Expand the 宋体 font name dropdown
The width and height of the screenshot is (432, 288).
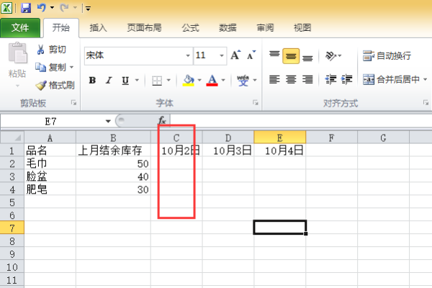pyautogui.click(x=188, y=55)
